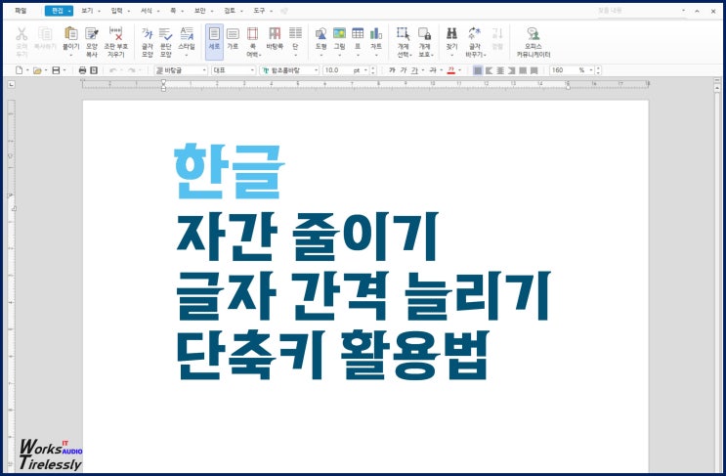Open the font size unit dropdown (pt)
This screenshot has width=726, height=476.
click(365, 70)
